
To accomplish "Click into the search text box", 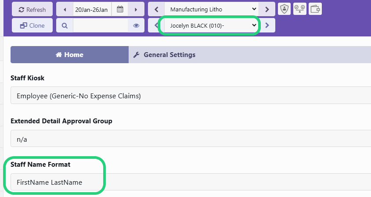I will coord(100,25).
